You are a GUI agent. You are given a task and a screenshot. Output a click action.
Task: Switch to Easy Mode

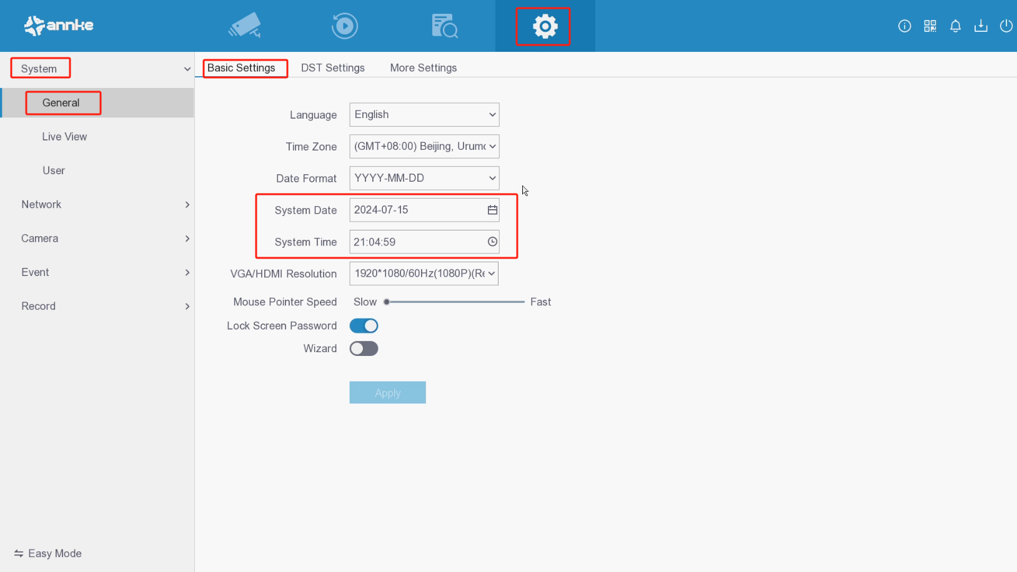click(48, 553)
